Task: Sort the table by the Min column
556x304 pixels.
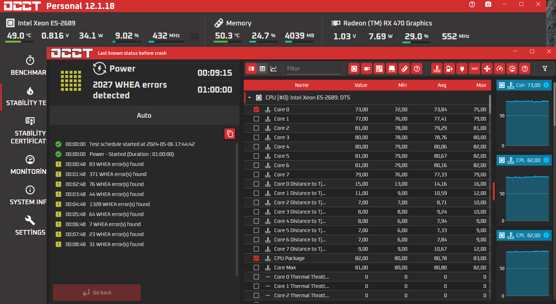Action: coord(403,85)
